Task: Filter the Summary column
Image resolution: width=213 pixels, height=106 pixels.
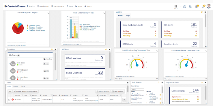Action: pyautogui.click(x=83, y=95)
